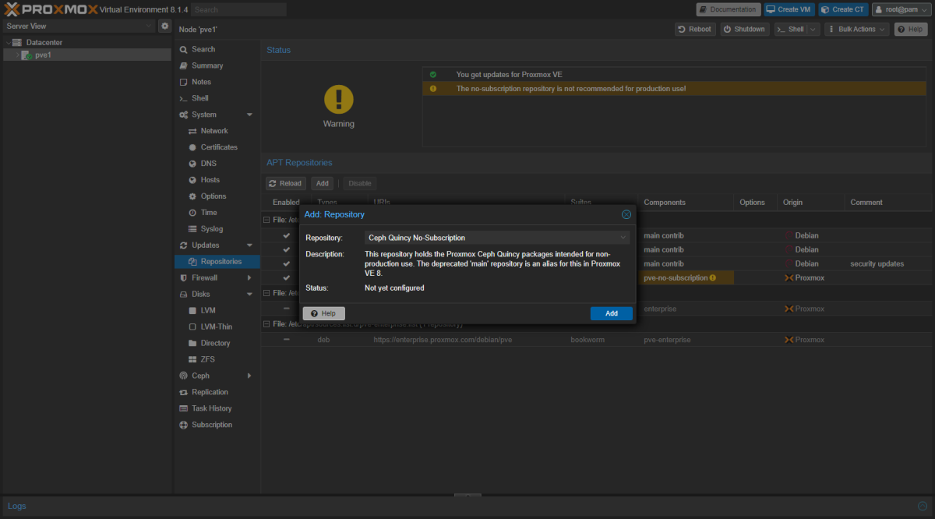Open the Bulk Actions dropdown
The width and height of the screenshot is (935, 519).
(858, 29)
